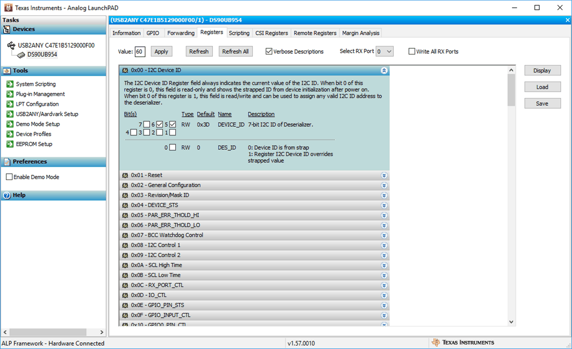Click register icon for 0x0C RX_PORT_CTL
572x349 pixels.
click(125, 285)
